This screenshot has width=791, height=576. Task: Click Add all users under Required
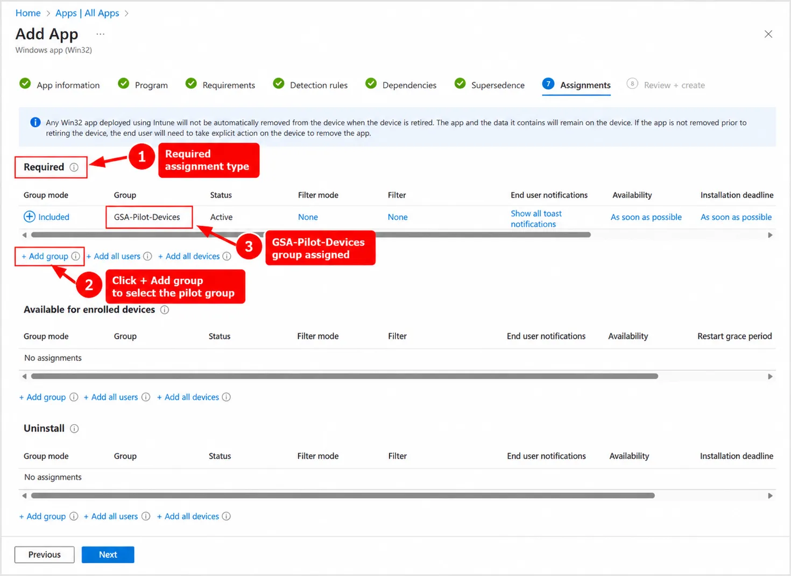[114, 256]
